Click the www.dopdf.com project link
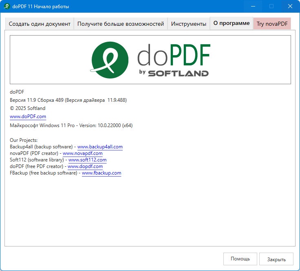This screenshot has width=300, height=271. tap(85, 166)
